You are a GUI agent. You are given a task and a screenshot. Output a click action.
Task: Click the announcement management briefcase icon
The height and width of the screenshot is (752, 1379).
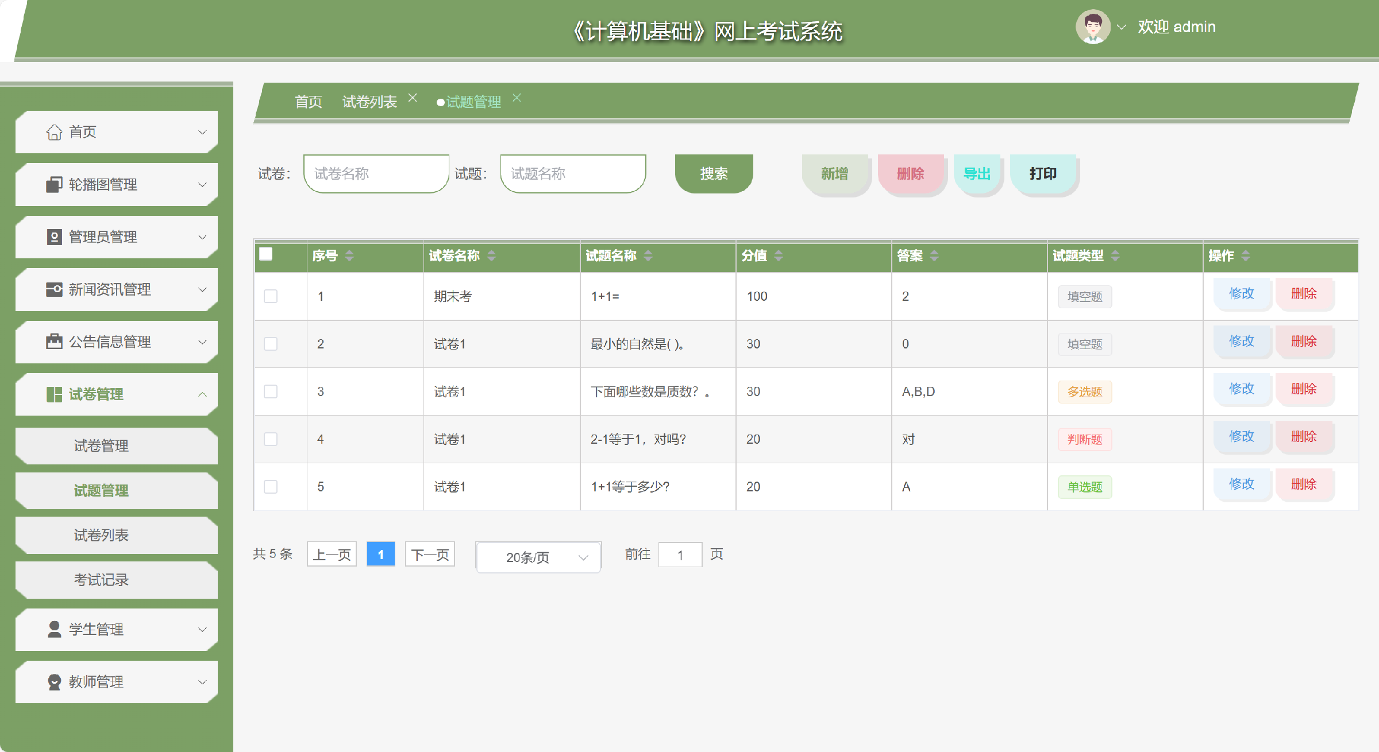(x=54, y=342)
